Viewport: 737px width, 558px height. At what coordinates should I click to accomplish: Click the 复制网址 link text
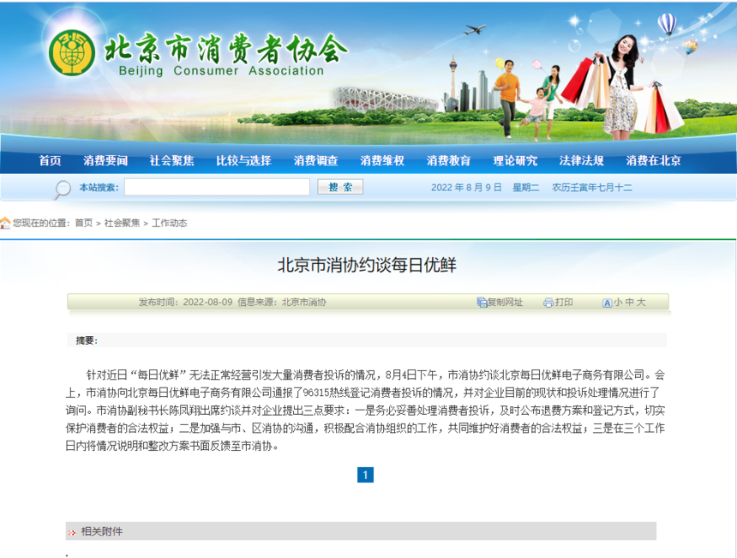click(x=505, y=303)
